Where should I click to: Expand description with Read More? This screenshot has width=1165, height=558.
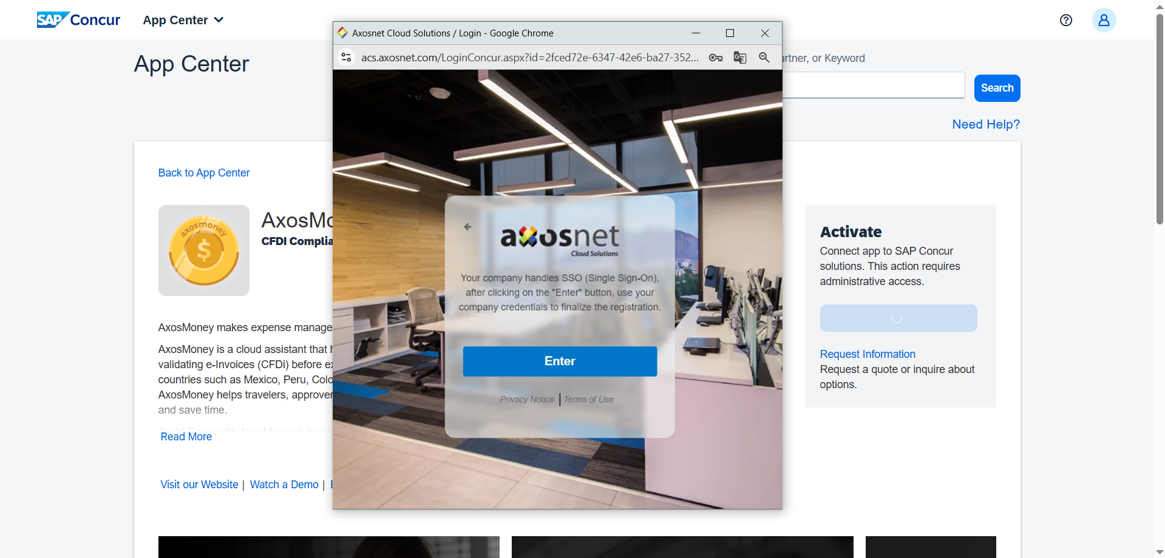pyautogui.click(x=186, y=437)
